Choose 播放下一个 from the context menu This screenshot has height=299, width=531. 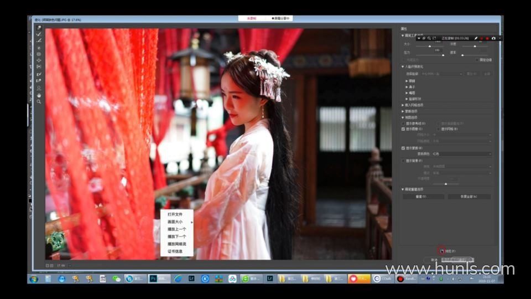176,236
